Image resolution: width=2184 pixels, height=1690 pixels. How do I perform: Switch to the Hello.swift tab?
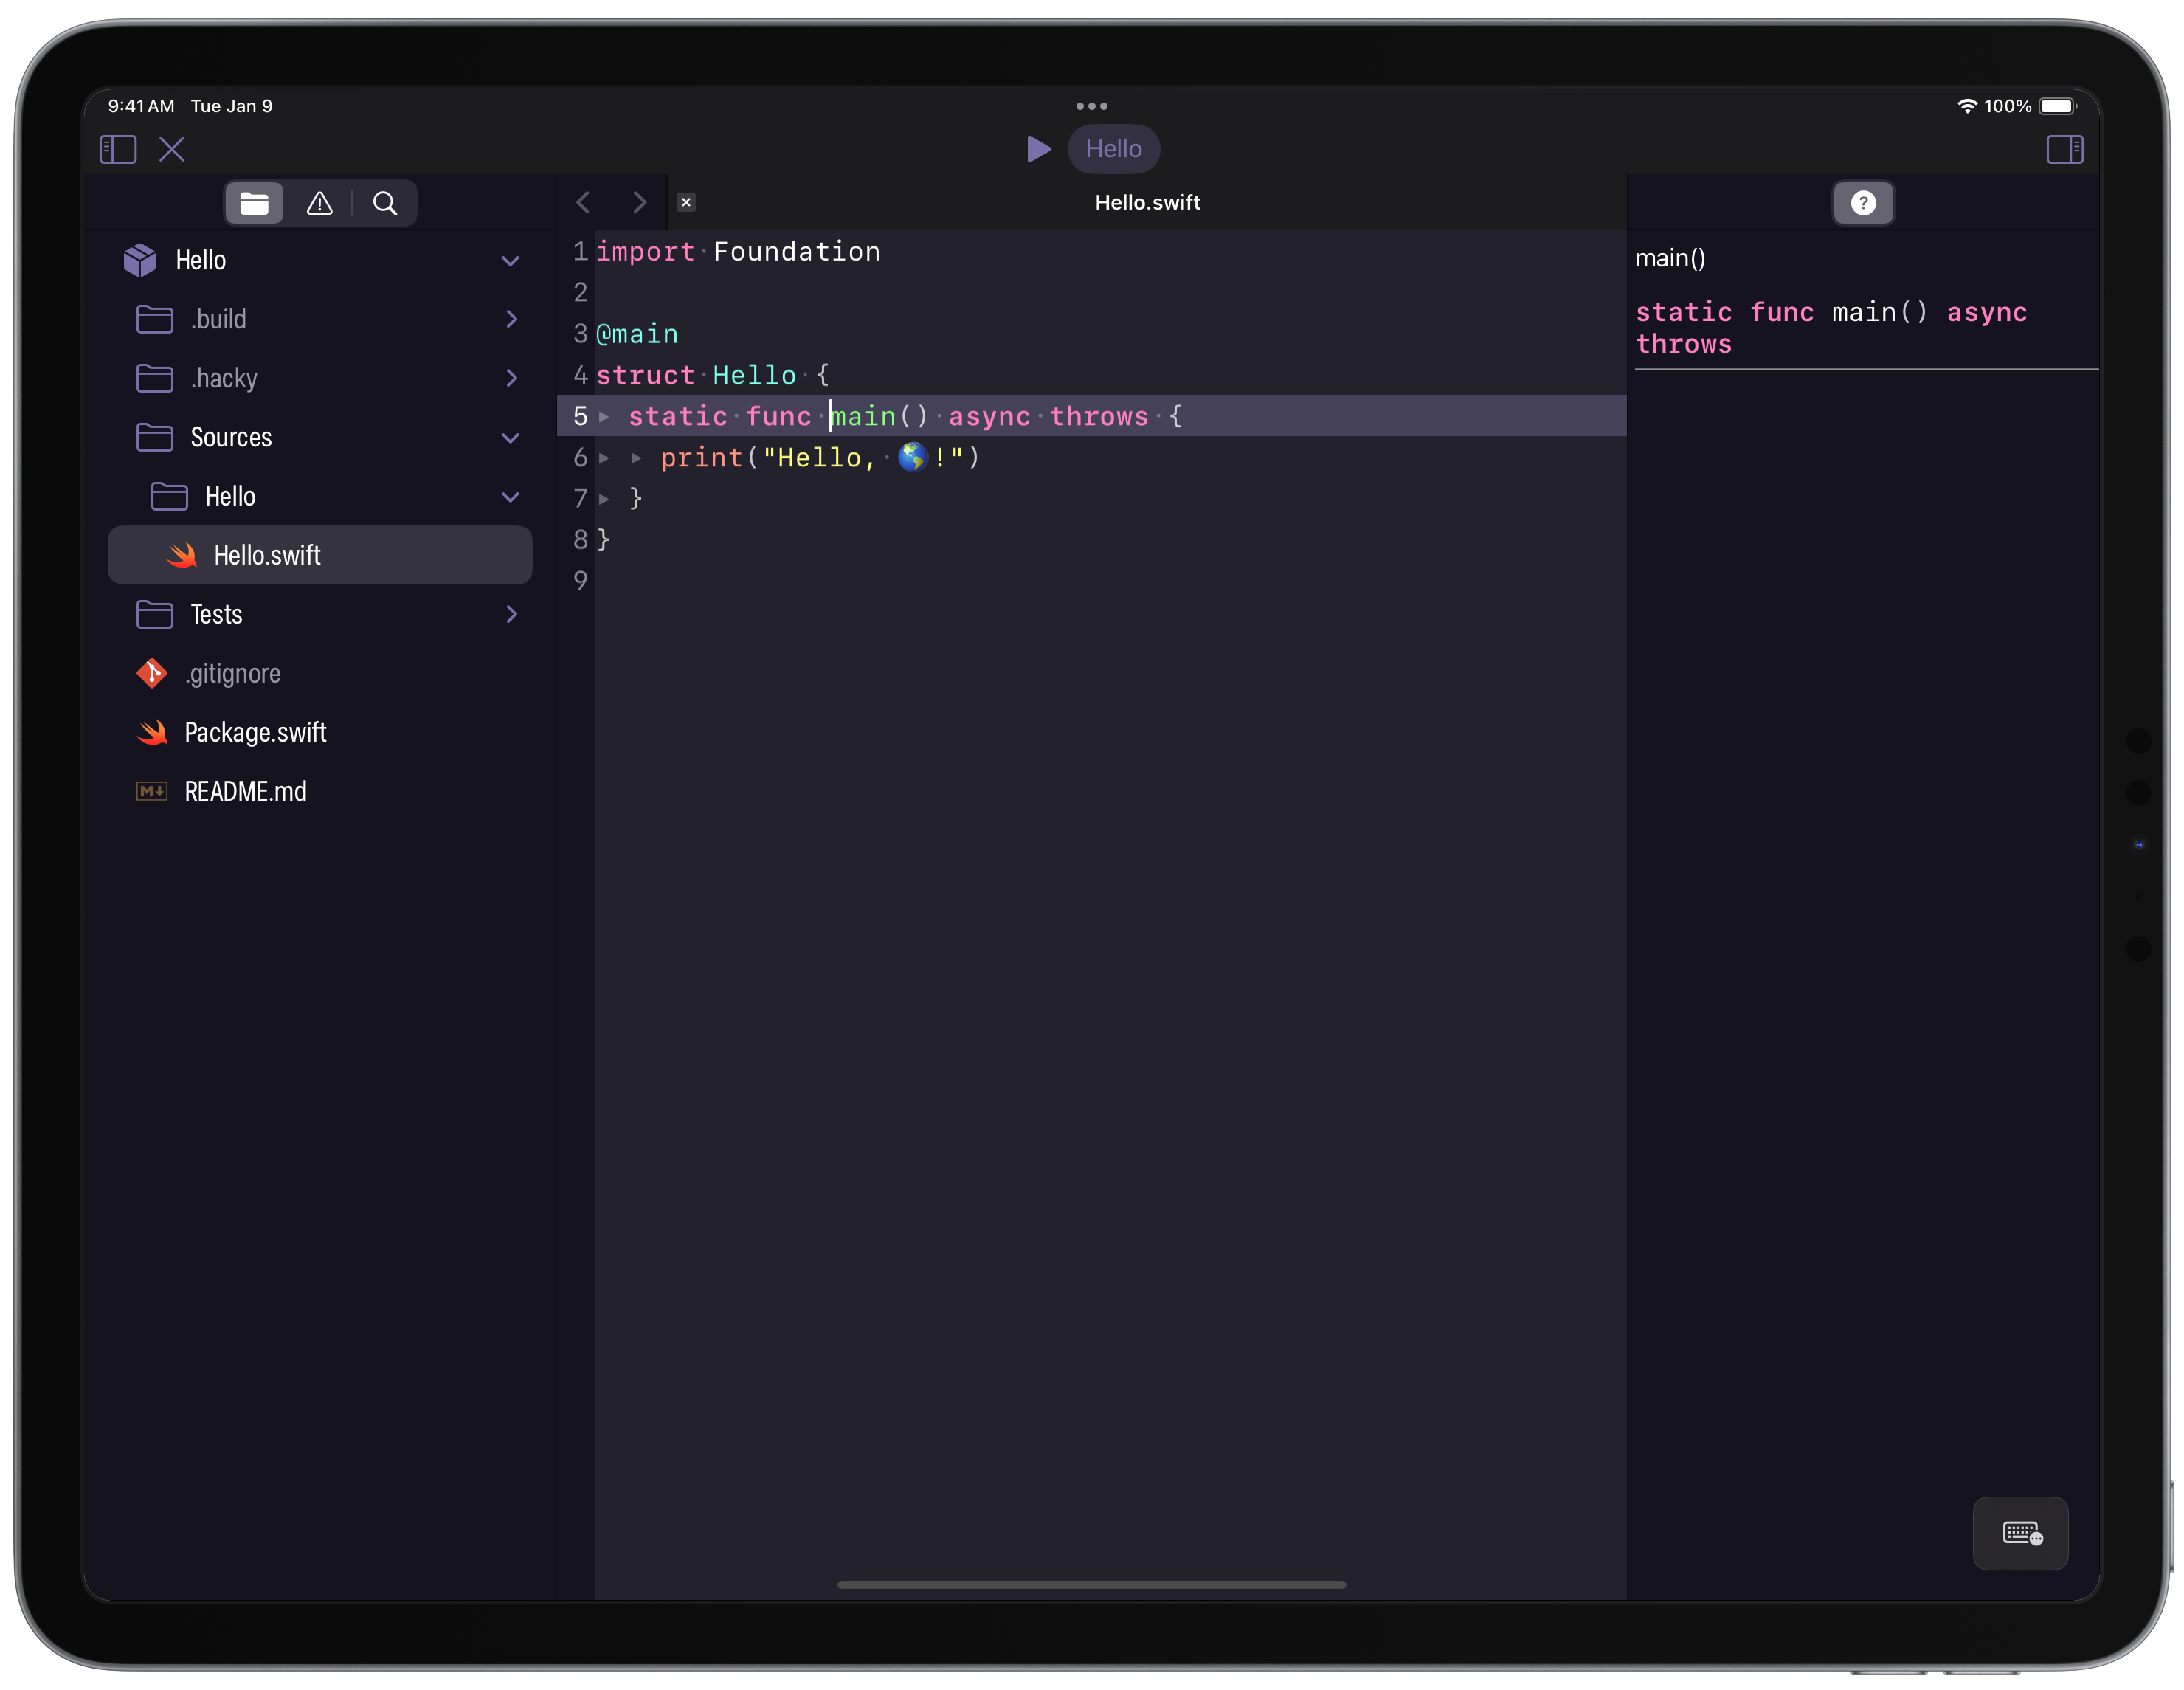pos(1147,202)
